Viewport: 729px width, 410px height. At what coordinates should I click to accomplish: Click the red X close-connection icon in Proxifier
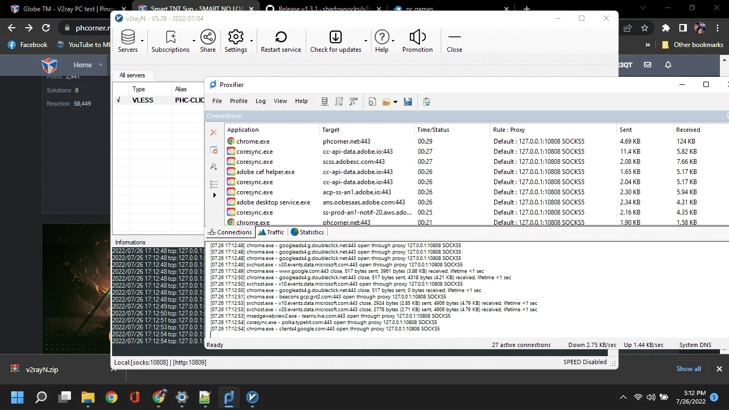coord(213,132)
